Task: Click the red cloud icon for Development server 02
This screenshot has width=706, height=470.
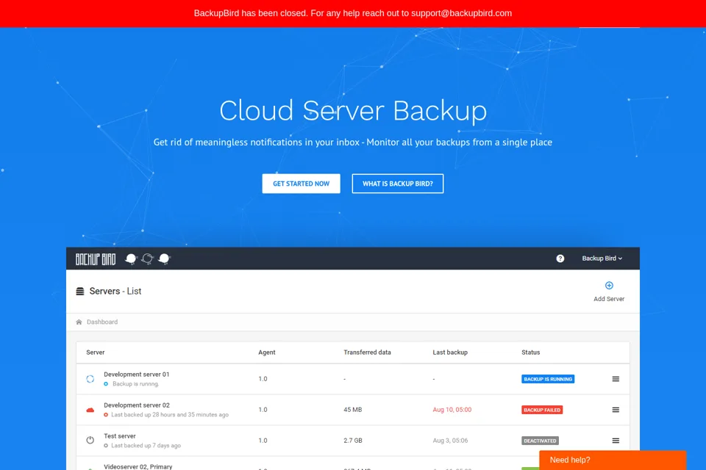Action: [x=90, y=410]
